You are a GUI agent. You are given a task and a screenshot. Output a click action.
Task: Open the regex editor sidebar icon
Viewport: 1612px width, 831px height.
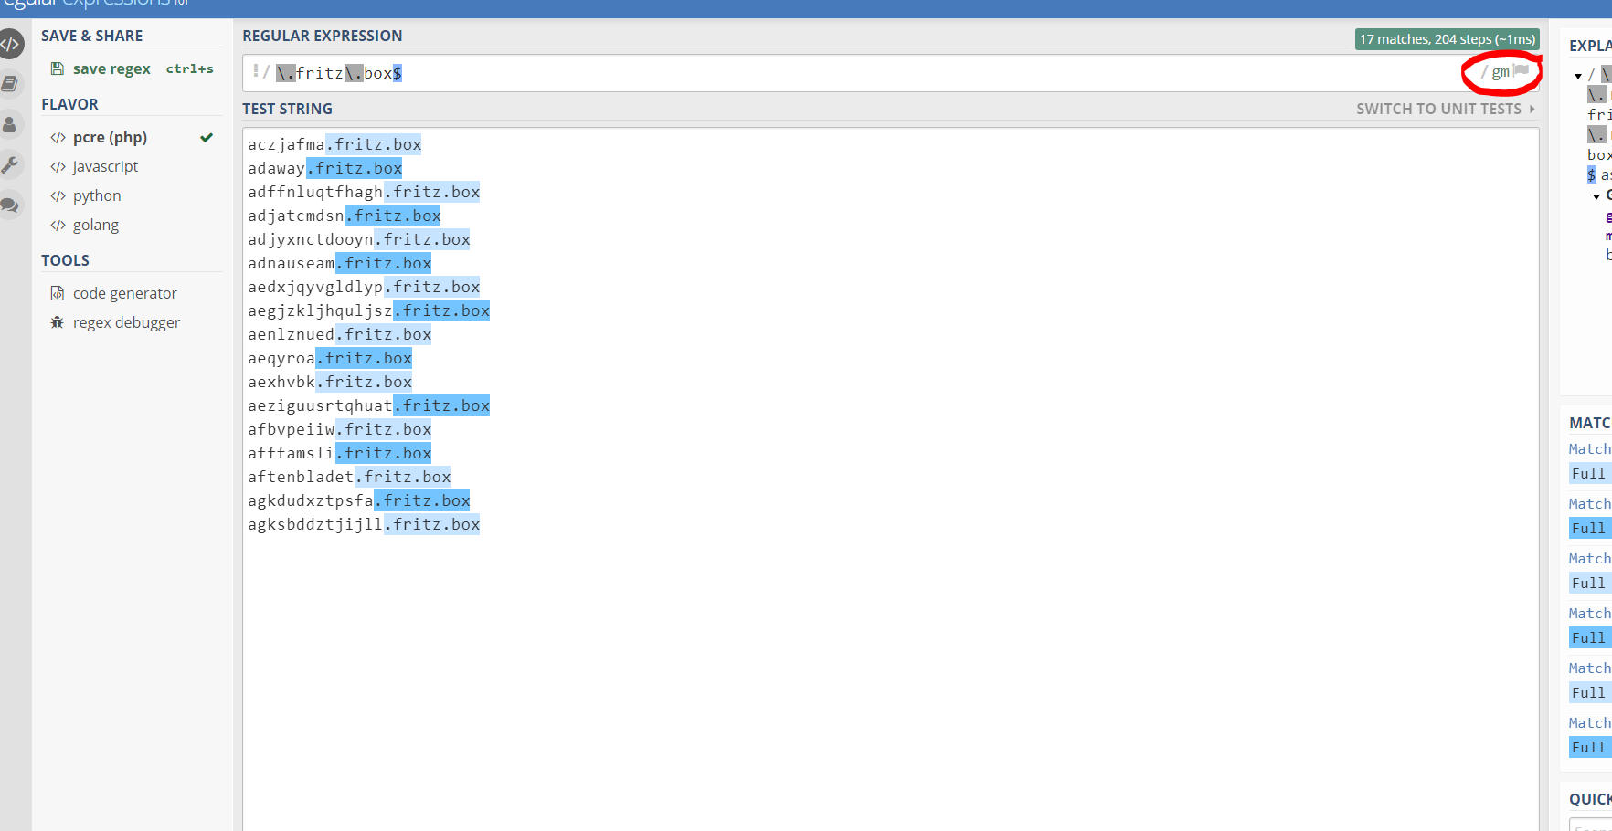click(x=10, y=44)
